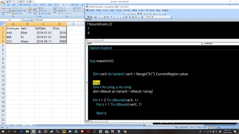The height and width of the screenshot is (134, 239).
Task: Click the Macro Security warning icon
Action: point(13,14)
